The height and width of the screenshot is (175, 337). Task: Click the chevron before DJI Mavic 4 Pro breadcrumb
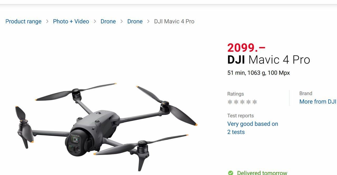tap(148, 22)
